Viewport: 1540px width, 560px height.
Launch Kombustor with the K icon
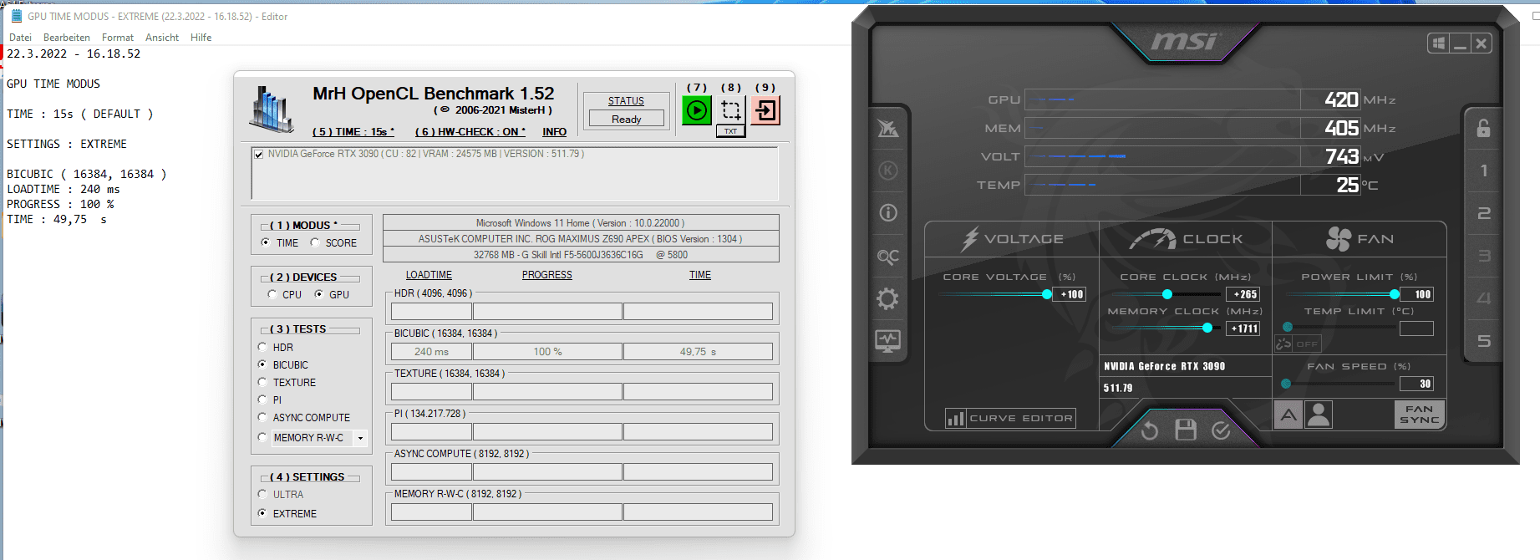[x=888, y=171]
